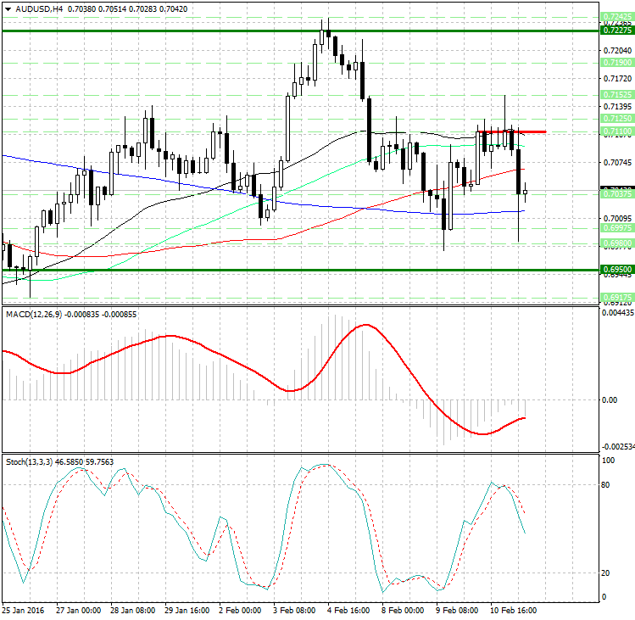
Task: Click the 0.71250 price level label
Action: pos(616,120)
